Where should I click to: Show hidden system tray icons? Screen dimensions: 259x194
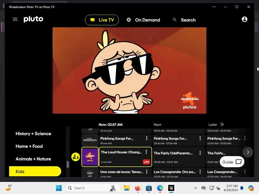[x=196, y=188]
